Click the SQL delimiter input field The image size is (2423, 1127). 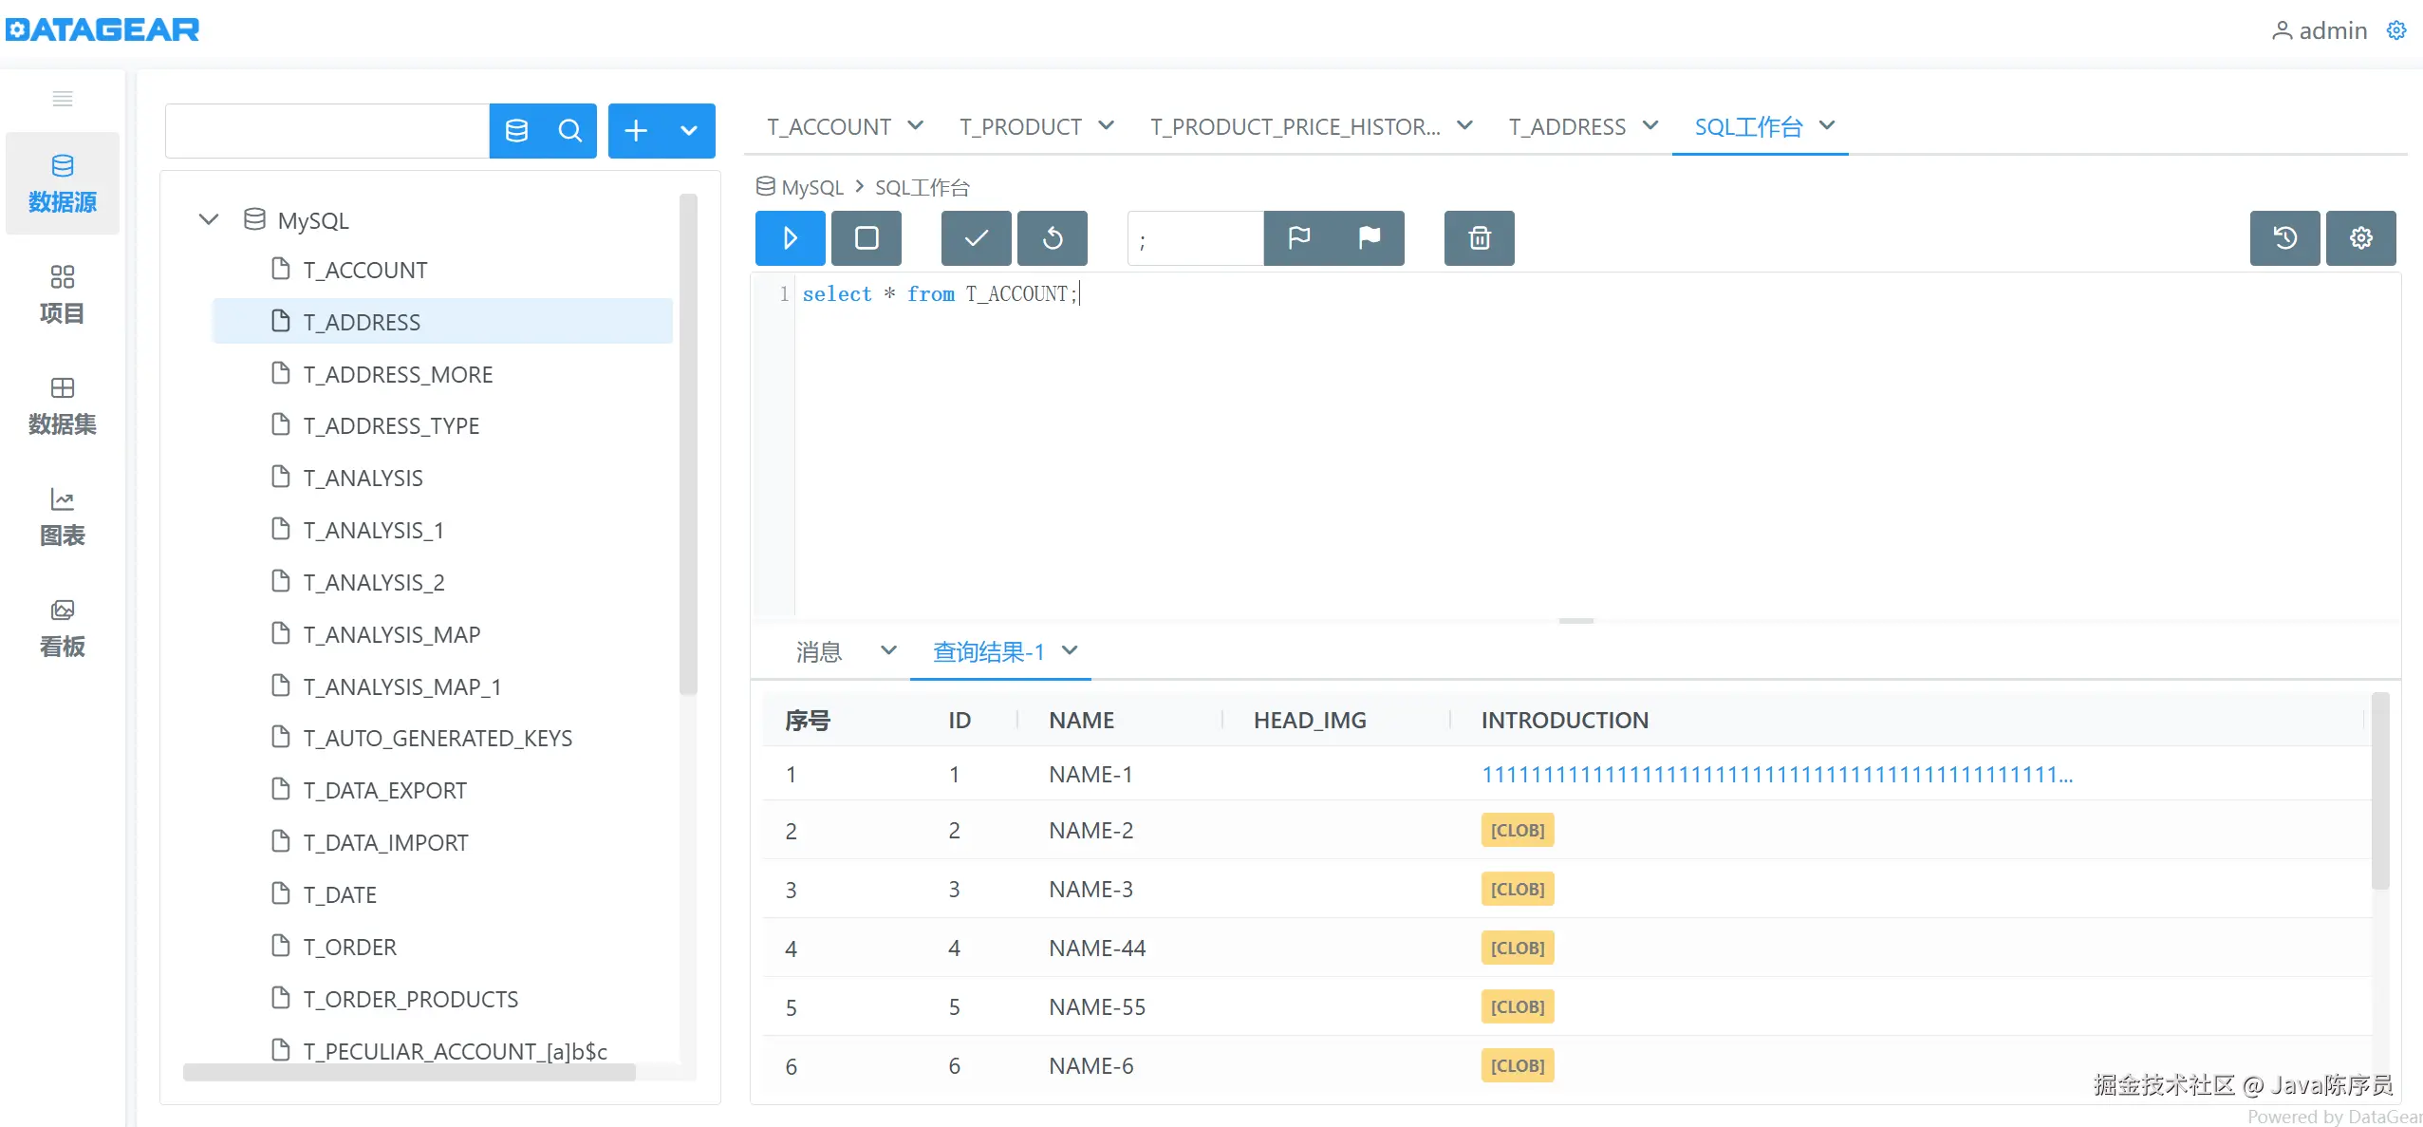pos(1196,237)
